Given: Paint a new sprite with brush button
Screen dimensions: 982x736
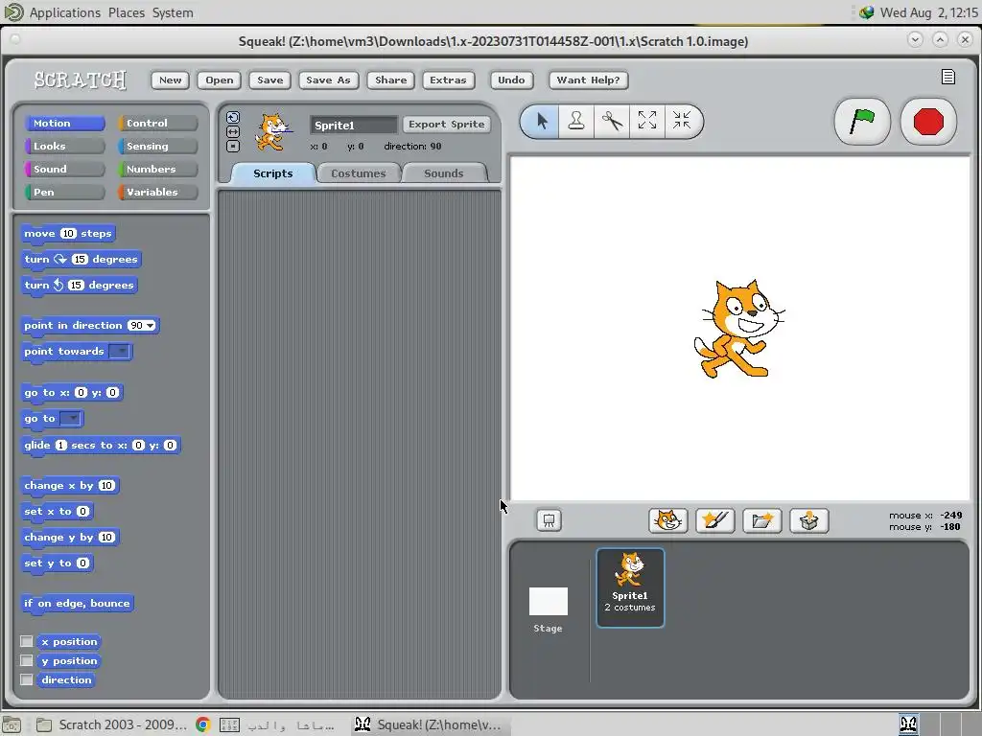Looking at the screenshot, I should (715, 520).
